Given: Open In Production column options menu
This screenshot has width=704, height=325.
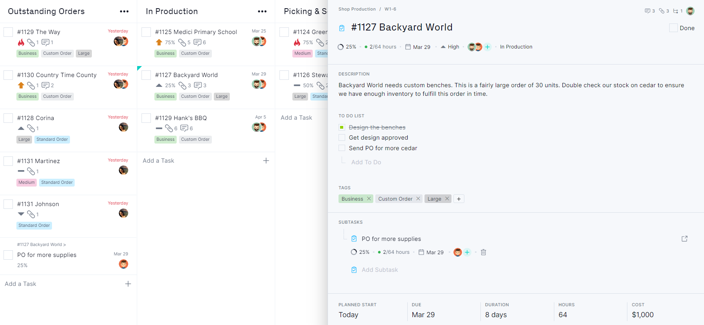Looking at the screenshot, I should tap(262, 11).
